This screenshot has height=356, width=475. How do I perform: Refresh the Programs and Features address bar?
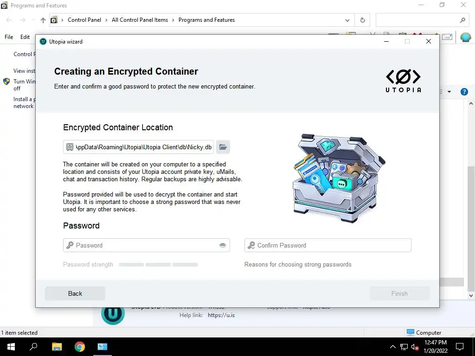pyautogui.click(x=363, y=20)
